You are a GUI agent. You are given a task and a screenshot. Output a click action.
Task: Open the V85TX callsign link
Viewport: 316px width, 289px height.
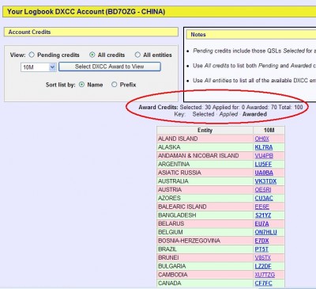click(262, 257)
